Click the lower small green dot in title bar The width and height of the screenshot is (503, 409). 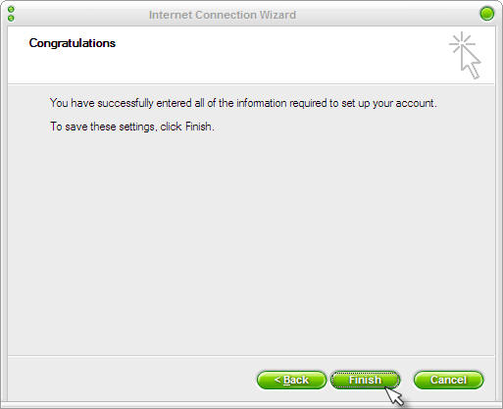point(11,18)
